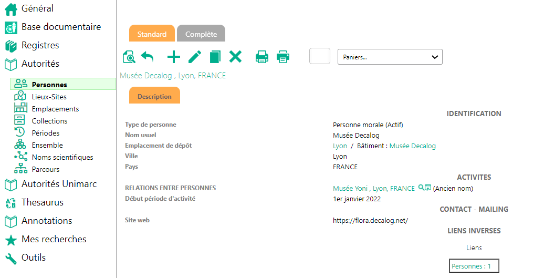Click the Thesaurus A-B icon
This screenshot has height=278, width=555.
(11, 203)
